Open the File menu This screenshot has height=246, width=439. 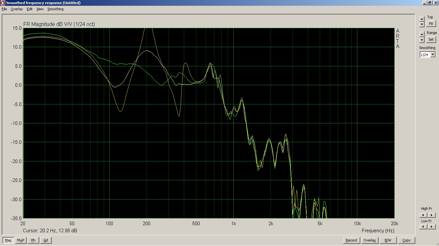click(x=4, y=9)
